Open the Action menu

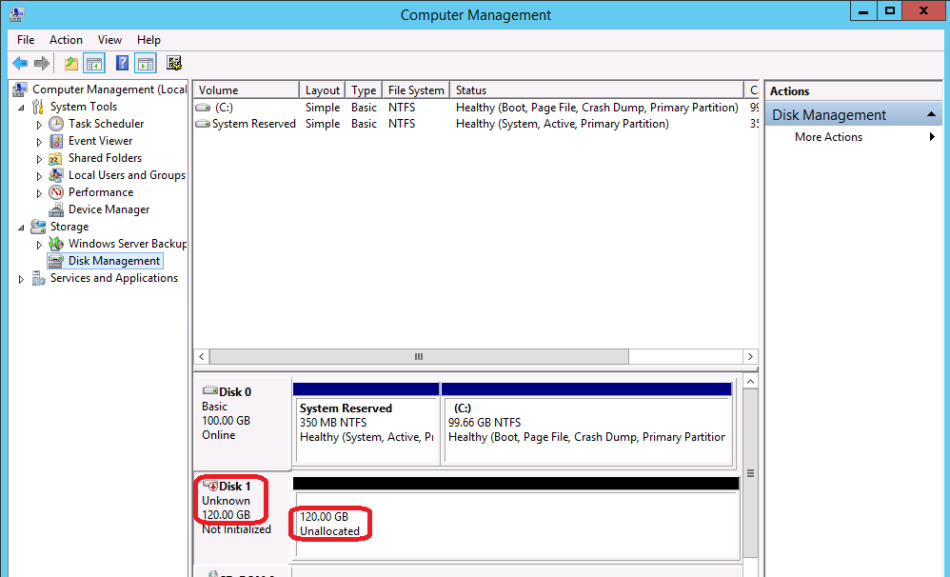[x=66, y=40]
